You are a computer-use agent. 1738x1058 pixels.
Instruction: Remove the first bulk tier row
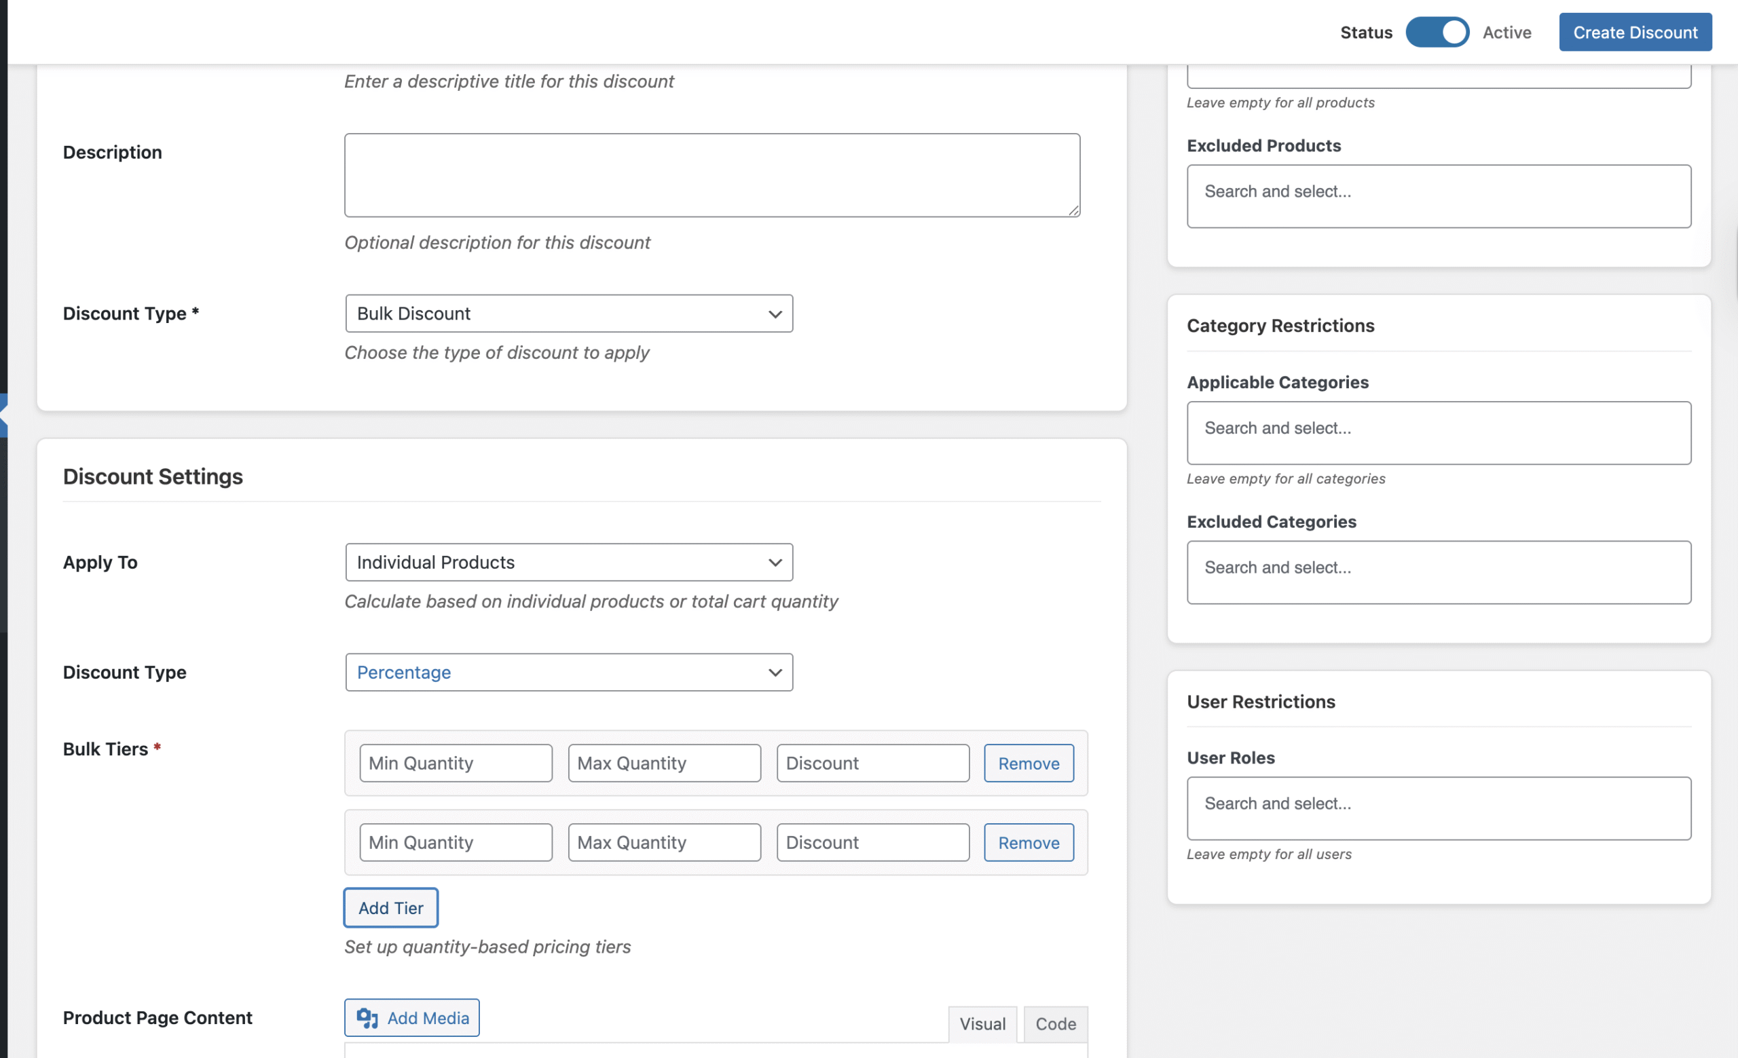coord(1029,763)
